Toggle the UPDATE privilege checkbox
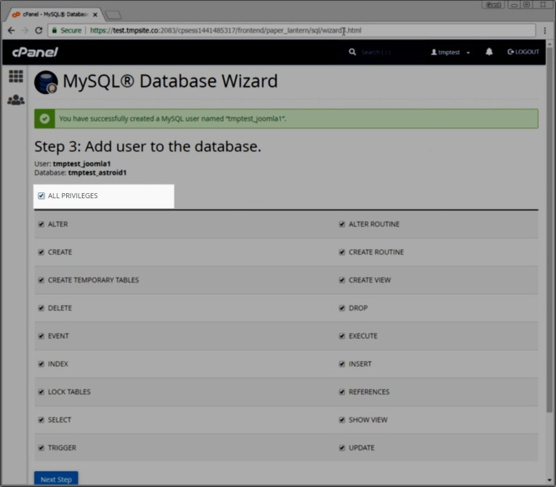The width and height of the screenshot is (556, 487). click(342, 448)
